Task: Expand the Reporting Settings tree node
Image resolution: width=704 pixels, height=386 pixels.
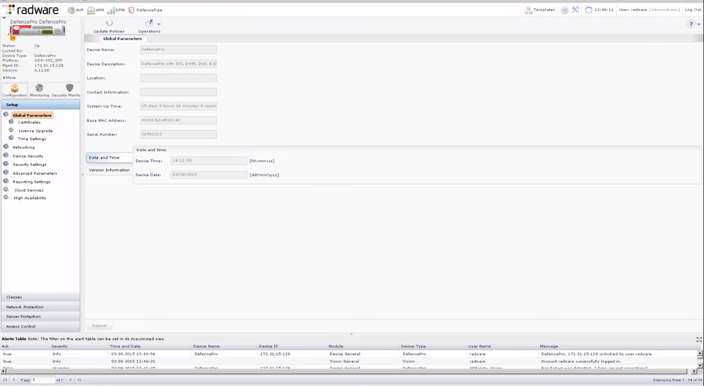Action: coord(6,181)
